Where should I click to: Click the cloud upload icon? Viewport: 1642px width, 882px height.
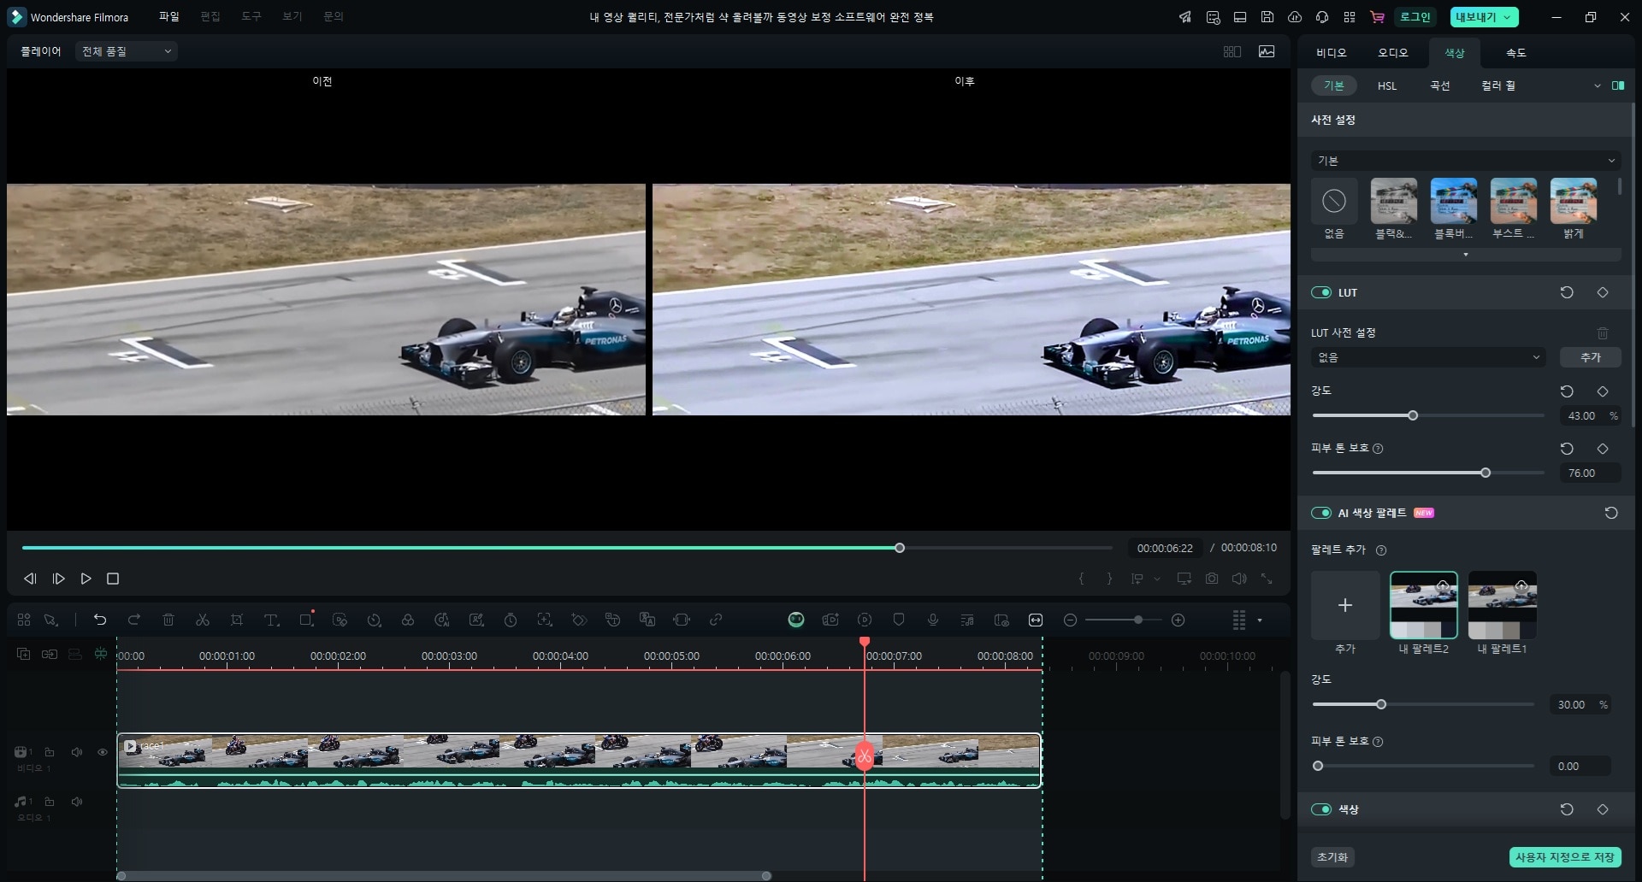(1295, 17)
